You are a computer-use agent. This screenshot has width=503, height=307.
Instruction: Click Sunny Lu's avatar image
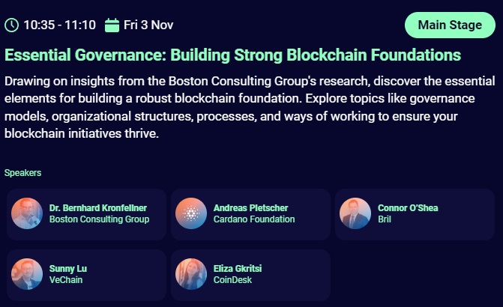27,274
